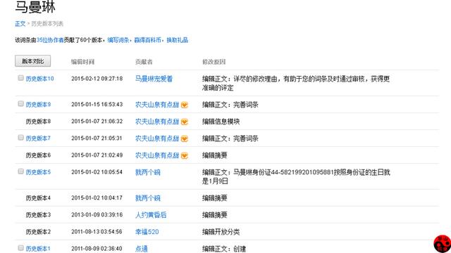Open the 历史版本5 link
The image size is (451, 253).
38,172
